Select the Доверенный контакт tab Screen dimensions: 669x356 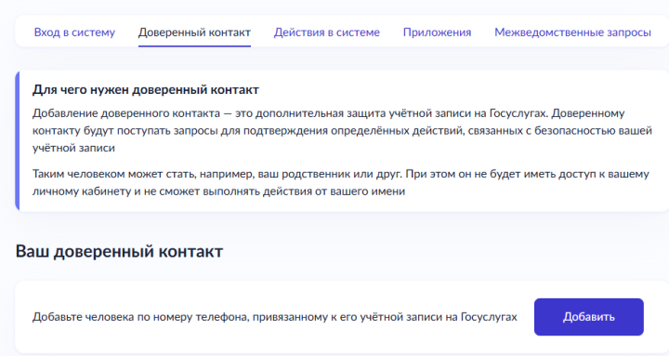pyautogui.click(x=194, y=33)
